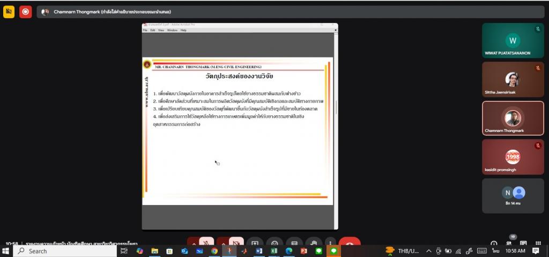549x257 pixels.
Task: Open Microsoft Excel from the taskbar
Action: (273, 251)
